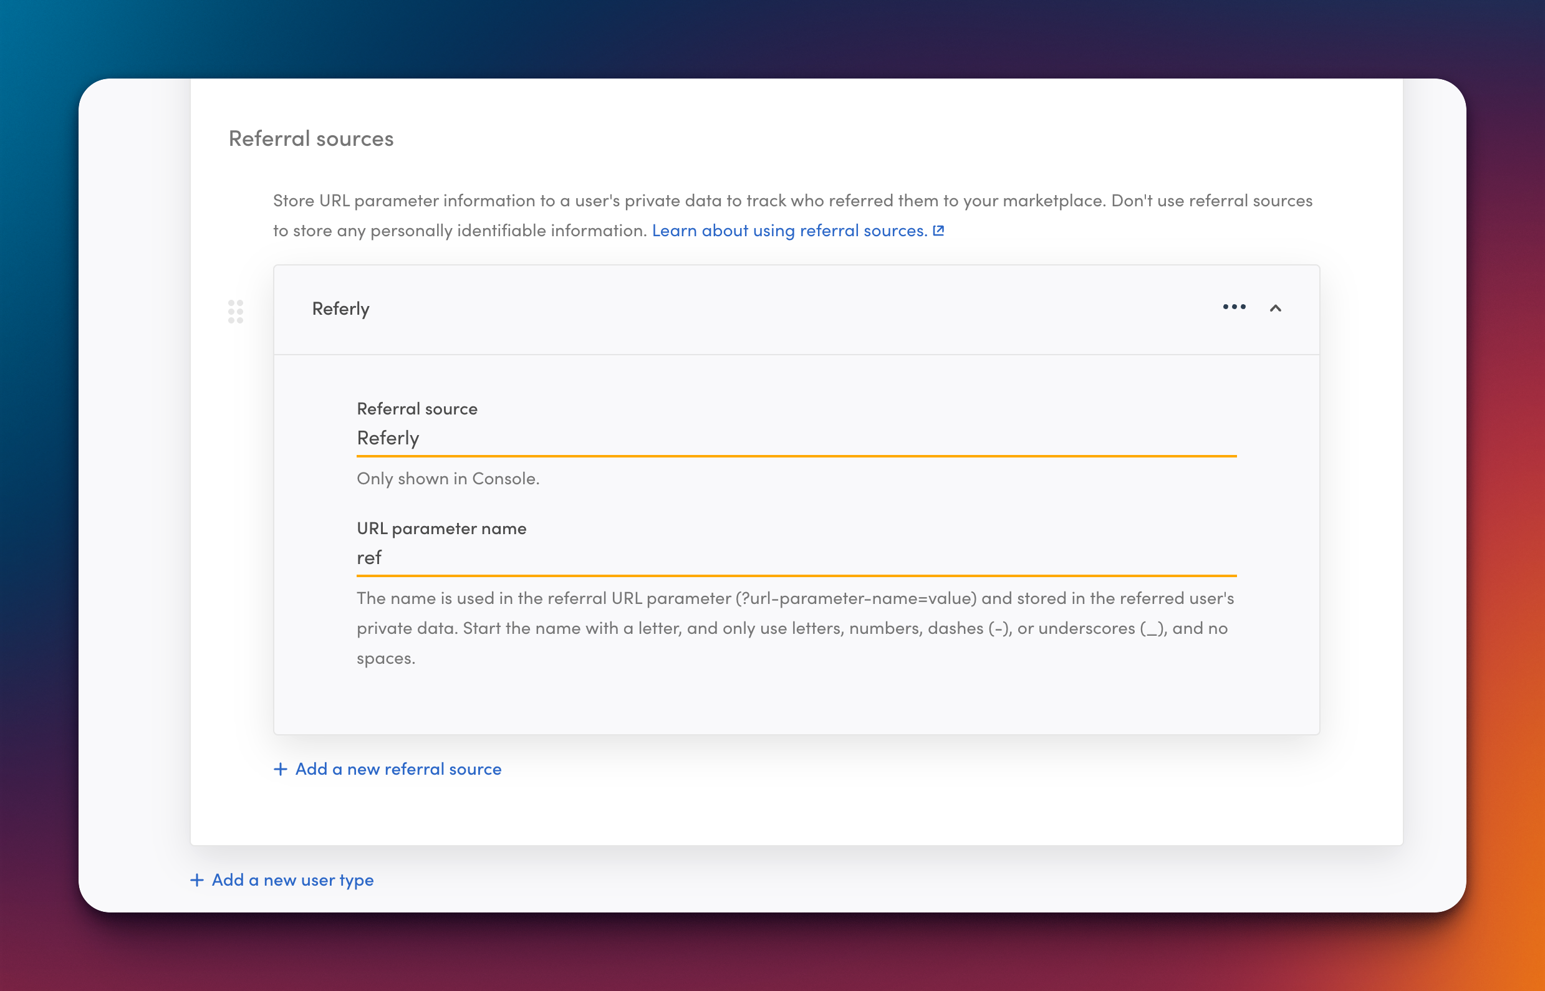This screenshot has width=1545, height=991.
Task: Add a new user type
Action: pos(282,879)
